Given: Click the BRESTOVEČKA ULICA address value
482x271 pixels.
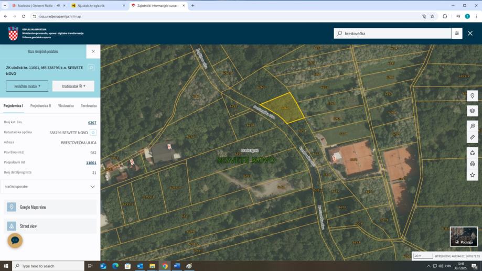Looking at the screenshot, I should point(79,143).
